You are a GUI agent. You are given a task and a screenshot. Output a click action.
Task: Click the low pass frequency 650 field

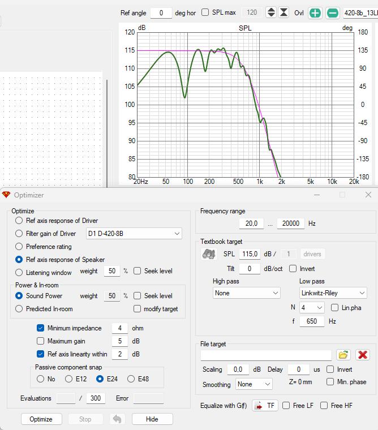312,321
